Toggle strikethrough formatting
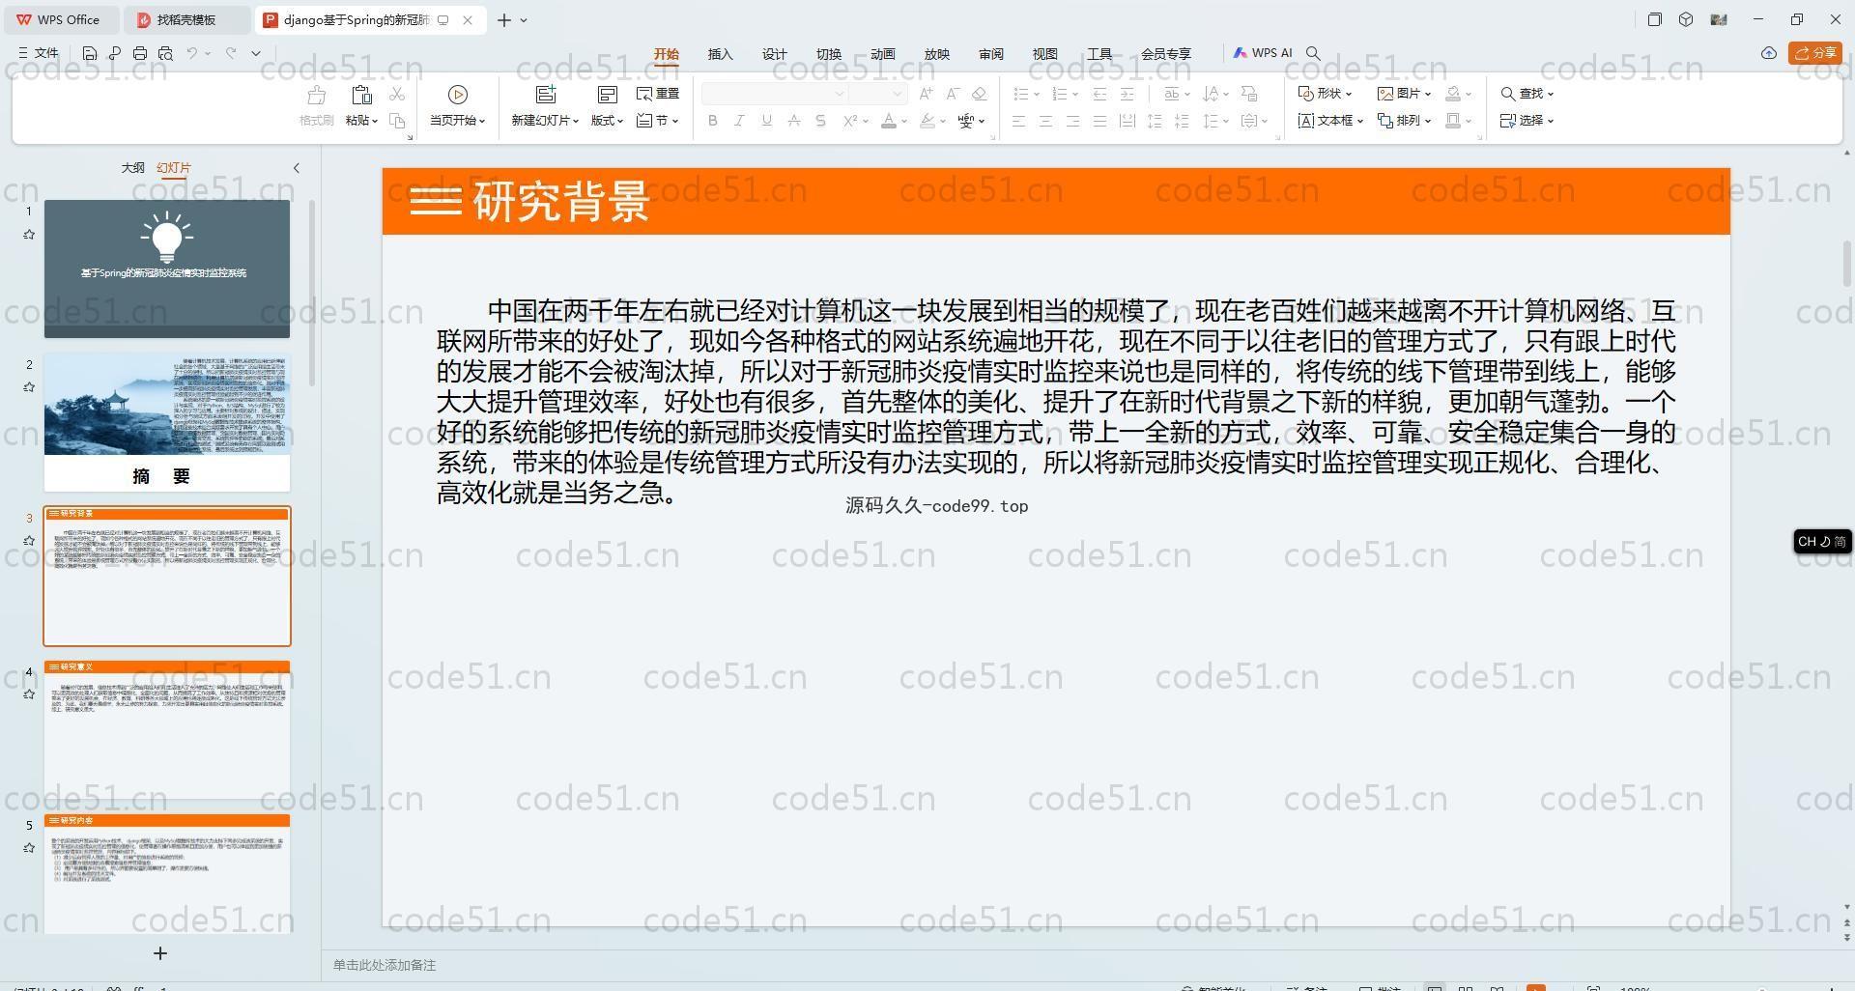The height and width of the screenshot is (991, 1855). (x=793, y=121)
